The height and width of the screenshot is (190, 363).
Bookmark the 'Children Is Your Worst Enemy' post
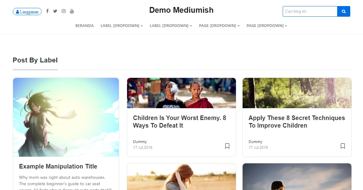point(227,146)
